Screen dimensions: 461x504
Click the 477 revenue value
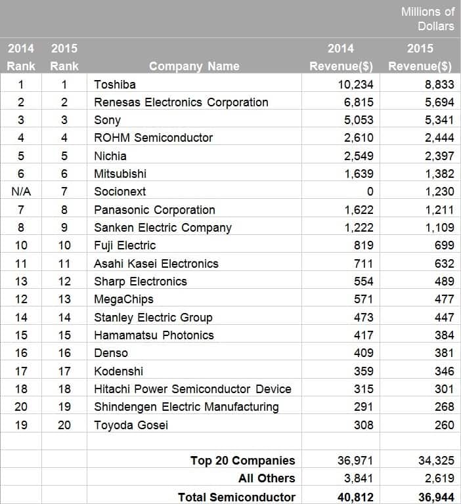[x=445, y=299]
